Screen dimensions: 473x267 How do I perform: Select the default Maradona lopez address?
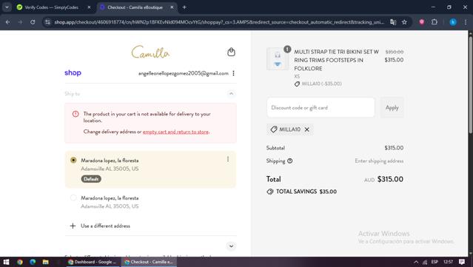point(73,160)
